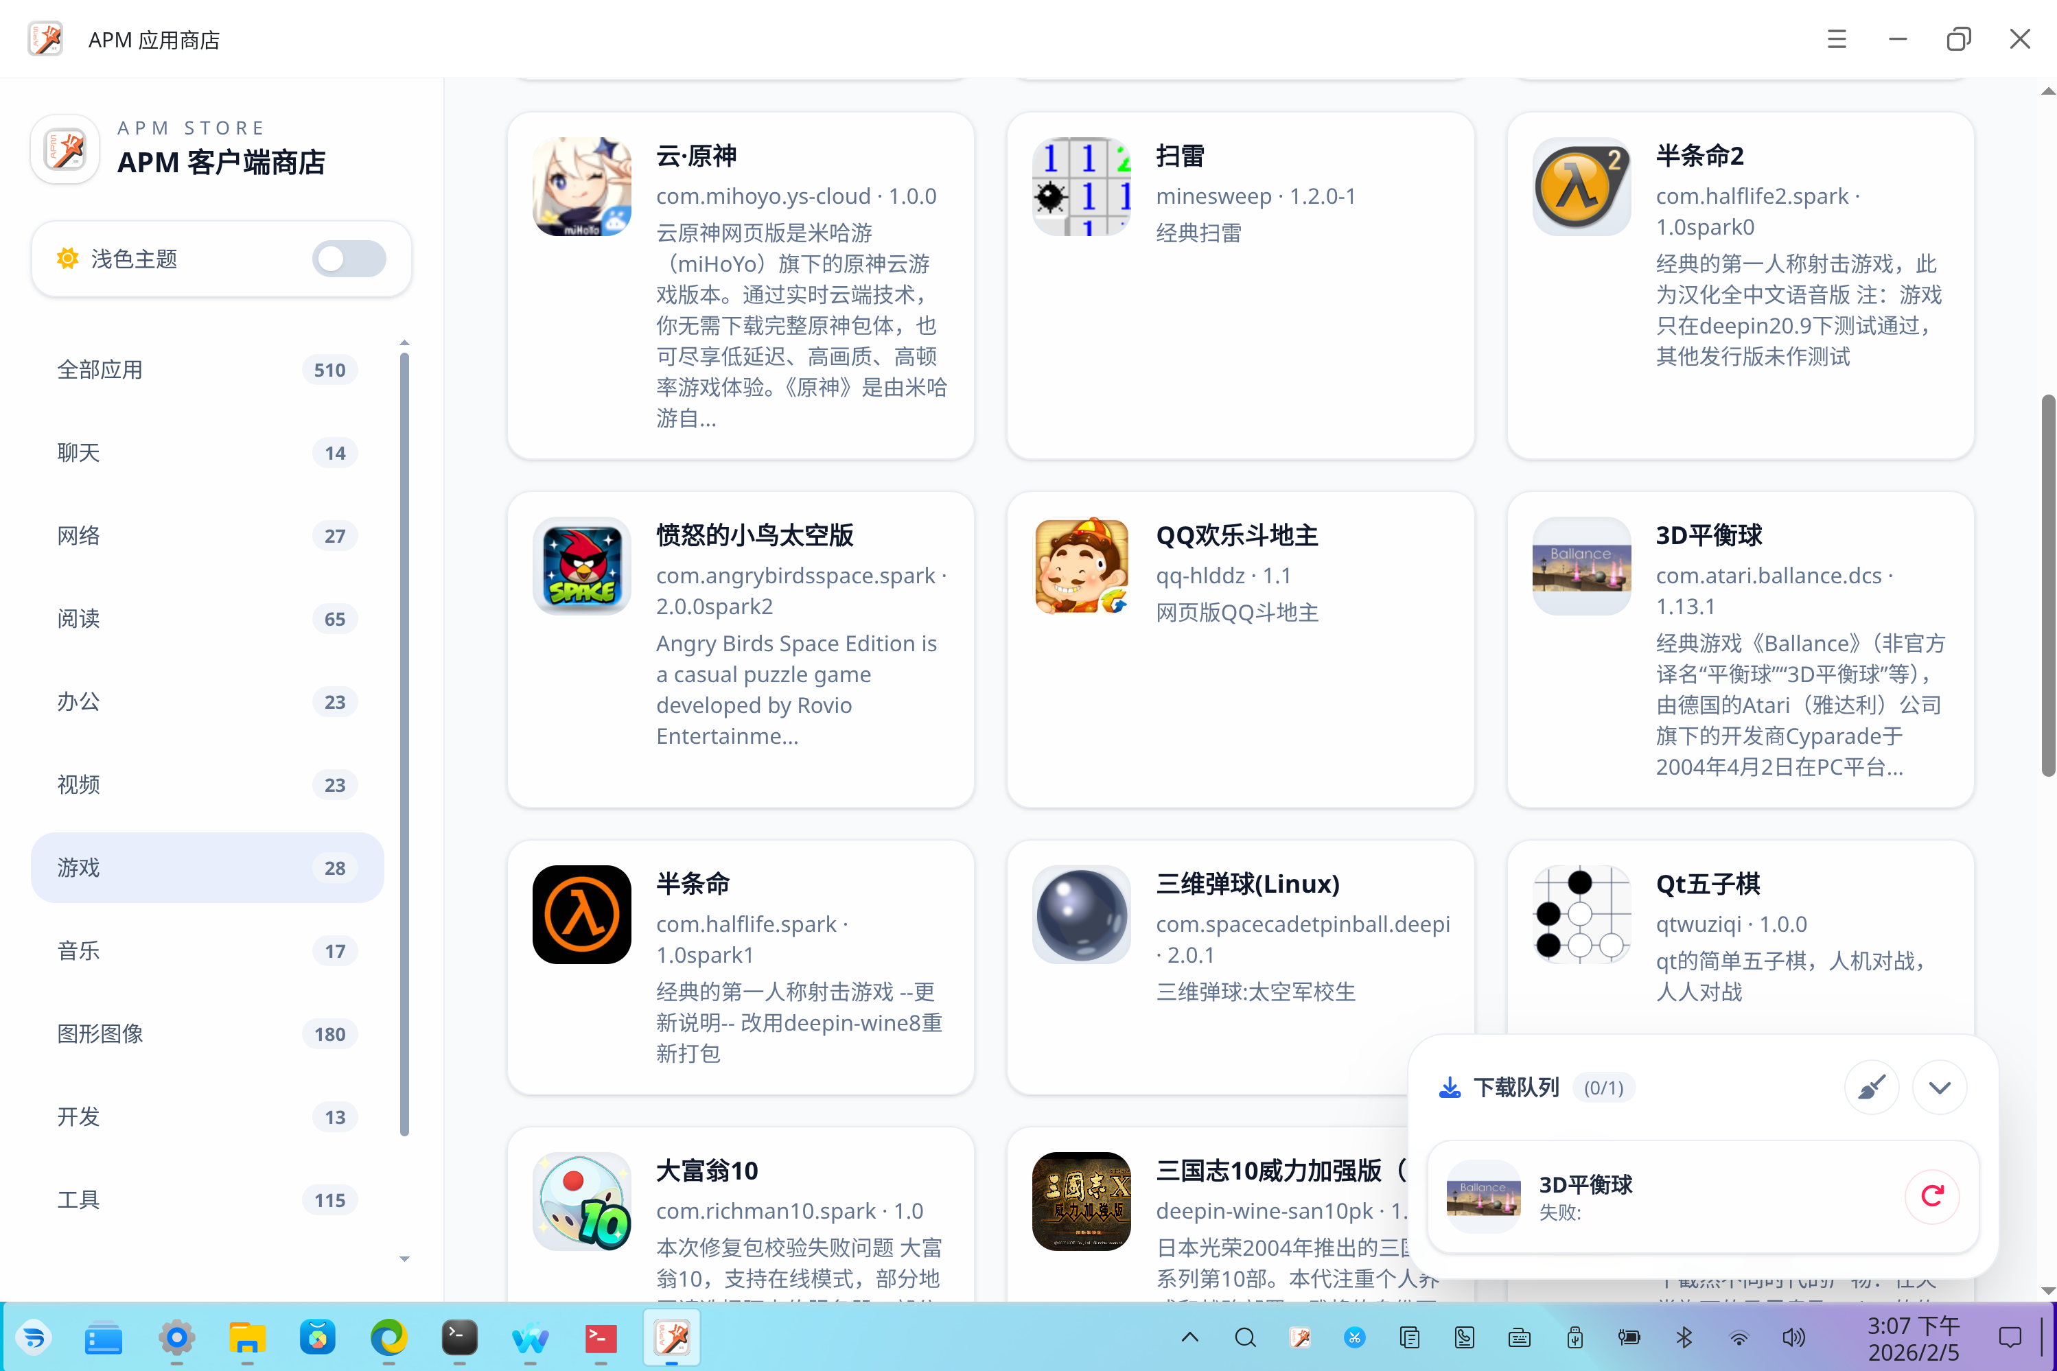Click the down arrow below the sidebar categories
Screen dimensions: 2057x1371
(404, 1259)
